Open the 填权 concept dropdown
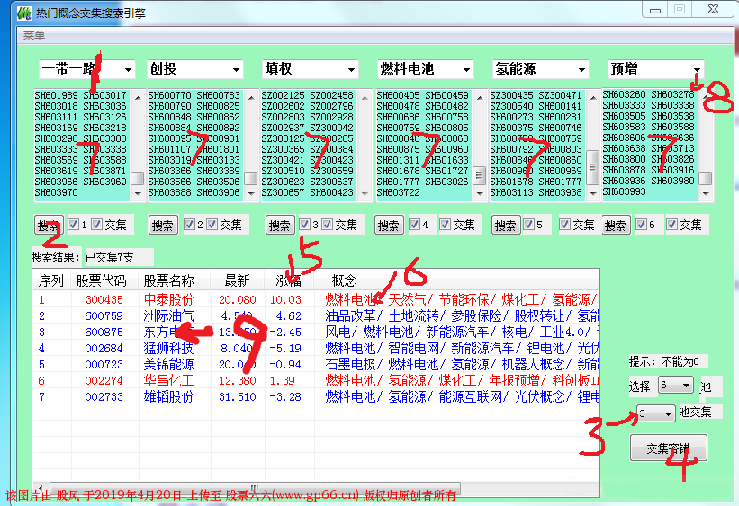739x506 pixels. tap(351, 70)
